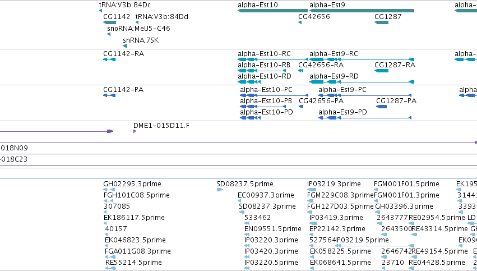Select transcript alpha-Est10-RD
This screenshot has width=477, height=271.
249,82
